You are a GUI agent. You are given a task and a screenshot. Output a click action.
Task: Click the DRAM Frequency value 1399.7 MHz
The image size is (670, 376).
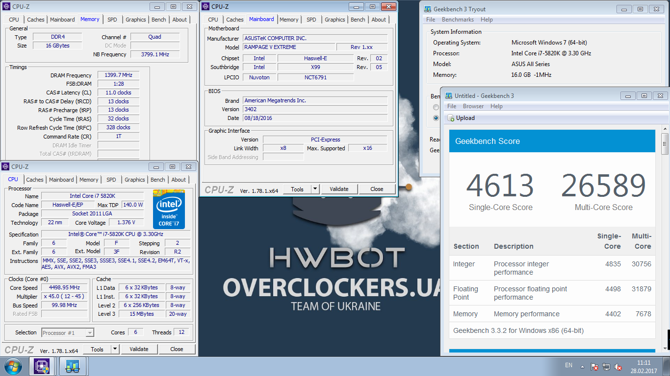pyautogui.click(x=118, y=75)
